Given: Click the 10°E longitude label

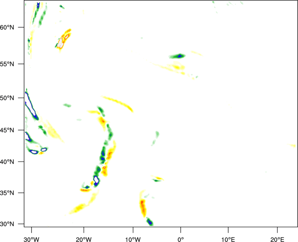Looking at the screenshot, I should point(228,239).
